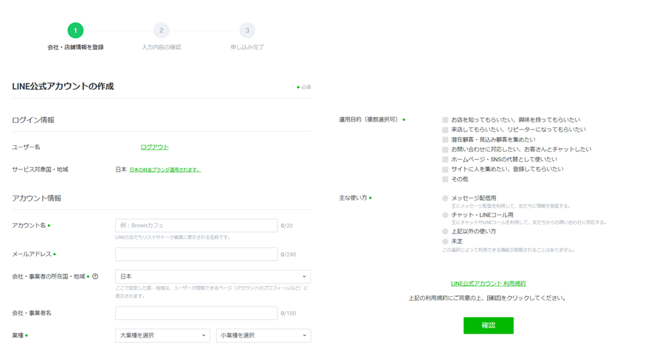The height and width of the screenshot is (347, 654).
Task: Check 潜在顧客・見込み顧客を集めたい
Action: (x=445, y=140)
